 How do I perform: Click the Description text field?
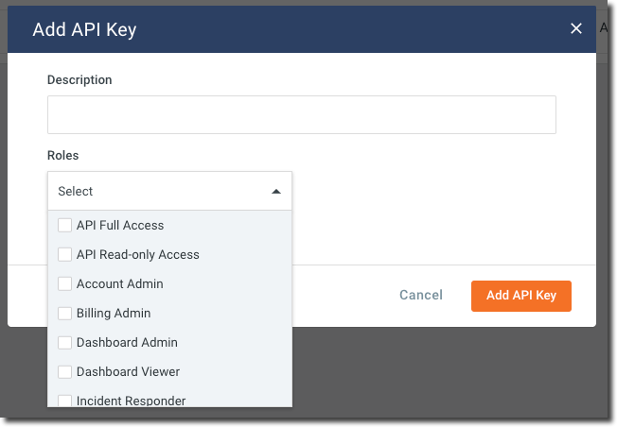[x=301, y=114]
